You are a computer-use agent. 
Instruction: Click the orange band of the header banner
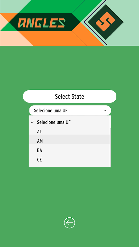coord(60,39)
